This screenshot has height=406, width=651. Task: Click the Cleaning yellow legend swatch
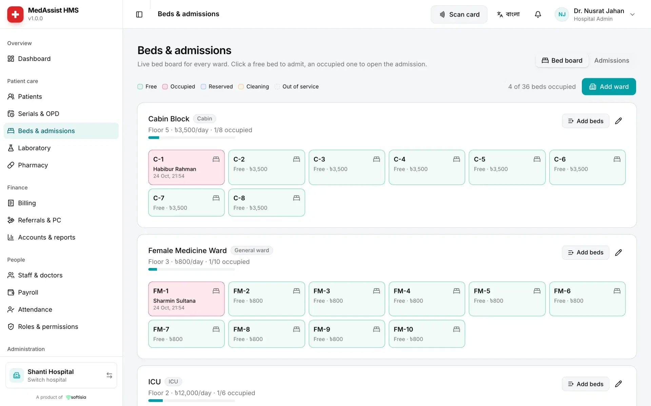(241, 87)
